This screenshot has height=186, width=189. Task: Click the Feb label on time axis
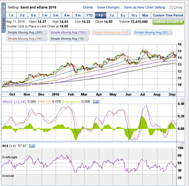pos(71,94)
